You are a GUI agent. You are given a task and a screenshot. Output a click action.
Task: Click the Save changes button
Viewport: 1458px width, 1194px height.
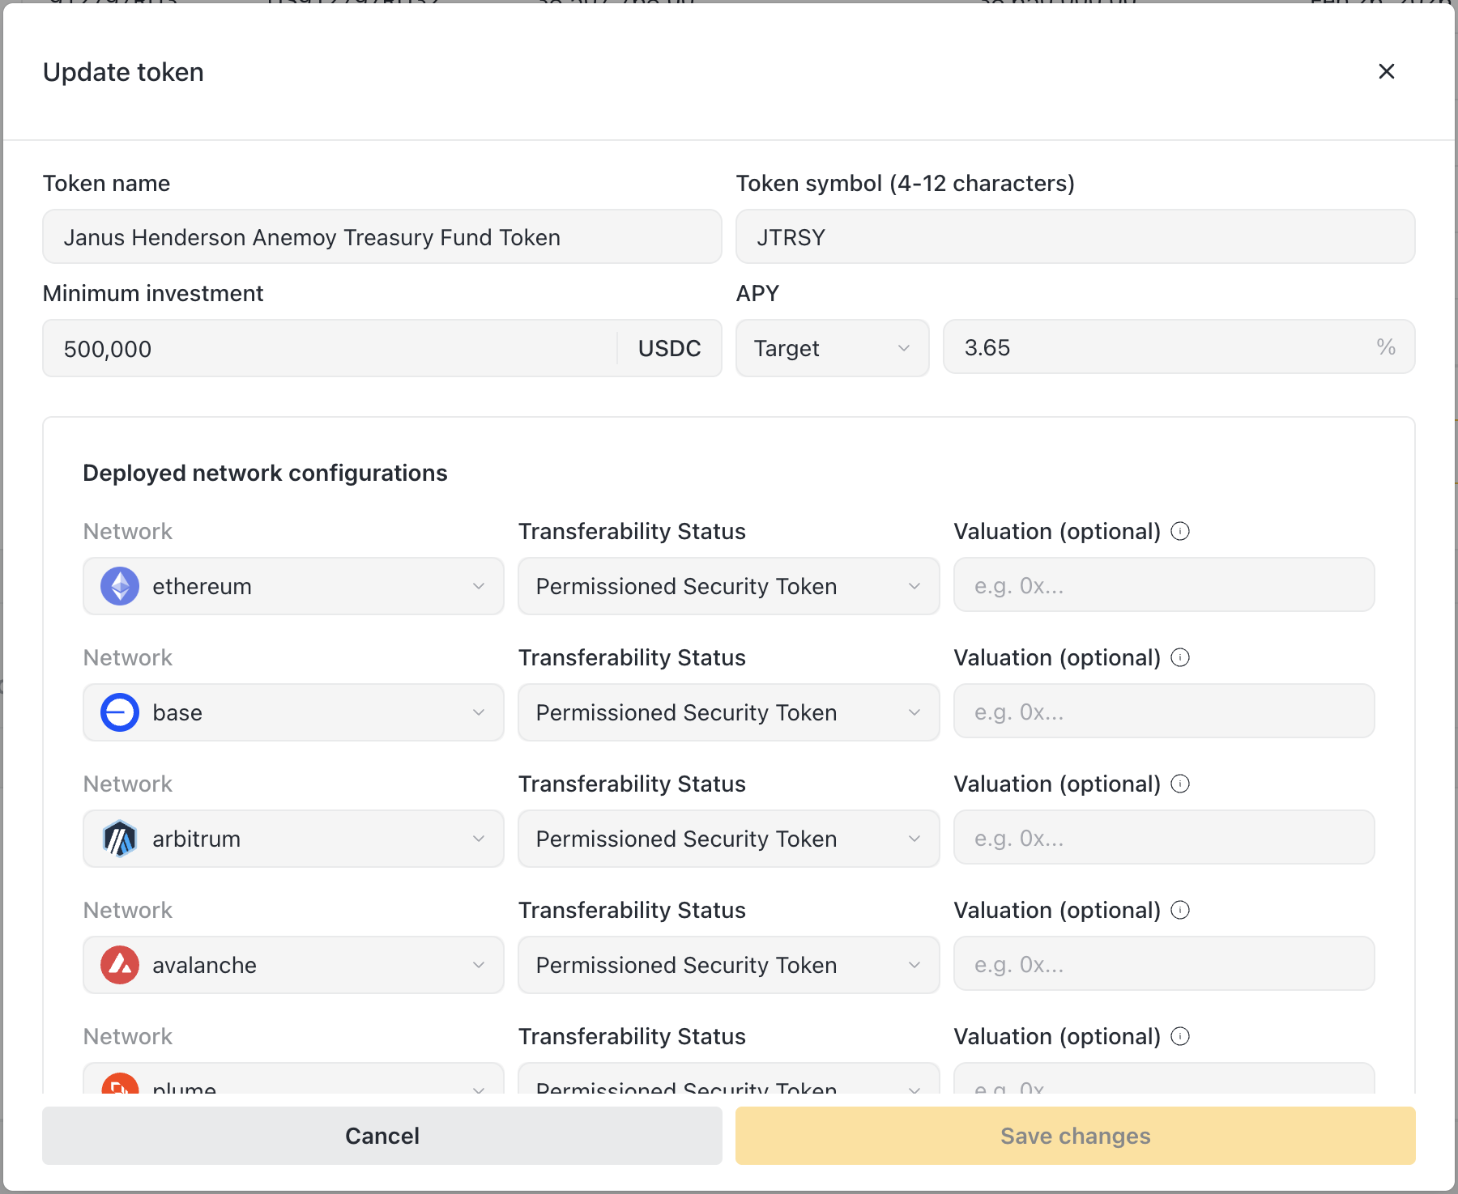[1075, 1136]
